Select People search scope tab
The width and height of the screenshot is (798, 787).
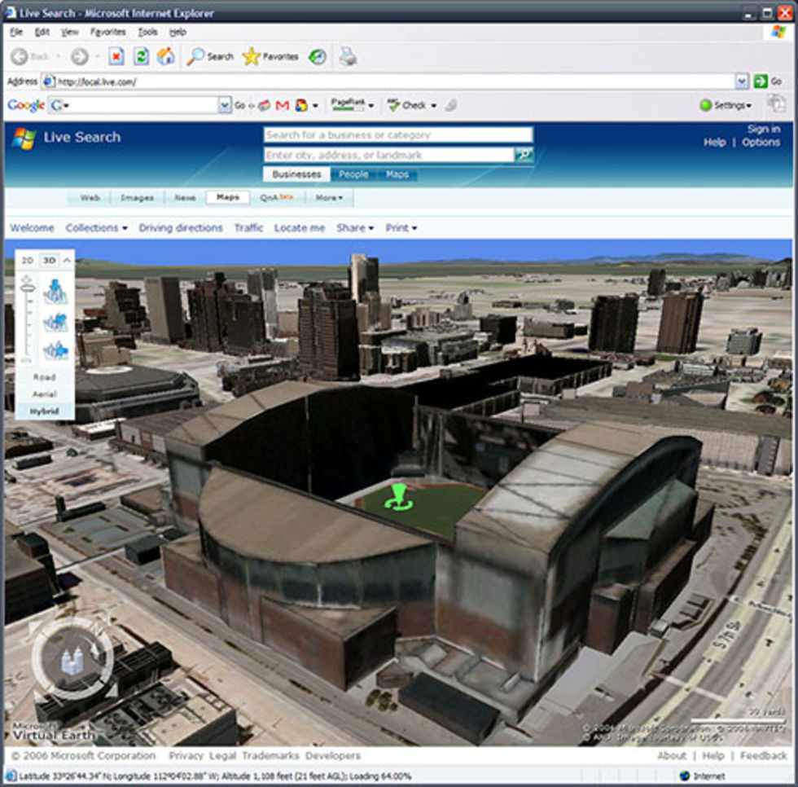pos(353,174)
